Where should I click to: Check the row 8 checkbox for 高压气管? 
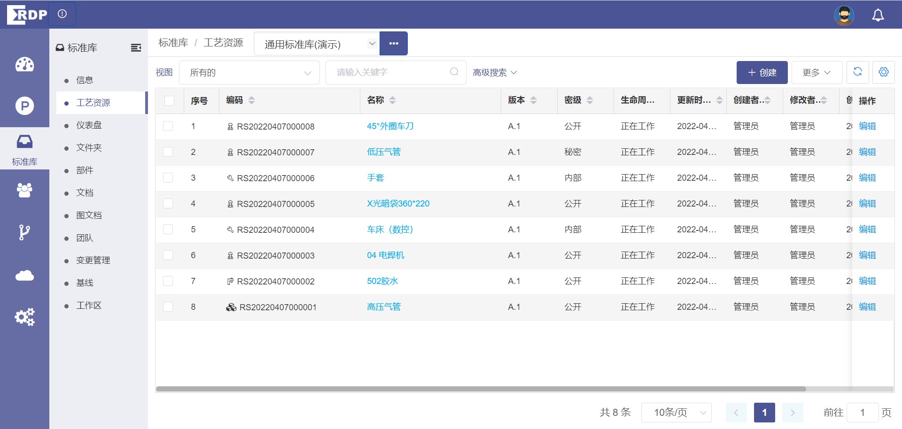tap(168, 307)
